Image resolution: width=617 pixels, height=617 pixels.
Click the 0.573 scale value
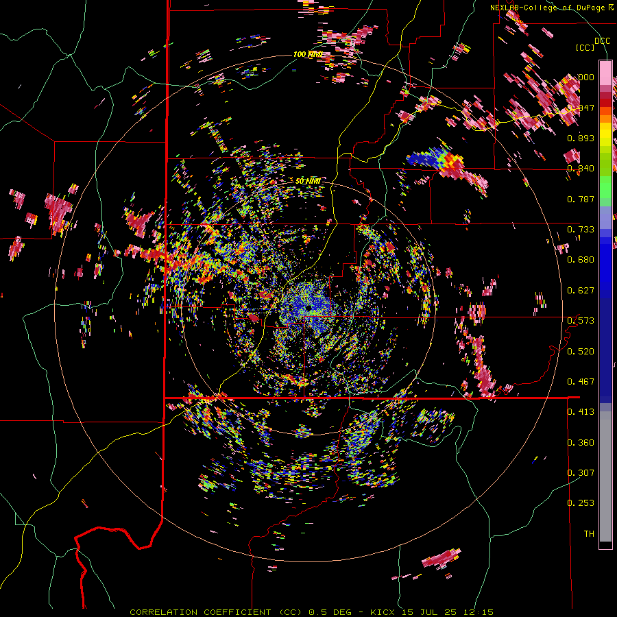point(581,321)
